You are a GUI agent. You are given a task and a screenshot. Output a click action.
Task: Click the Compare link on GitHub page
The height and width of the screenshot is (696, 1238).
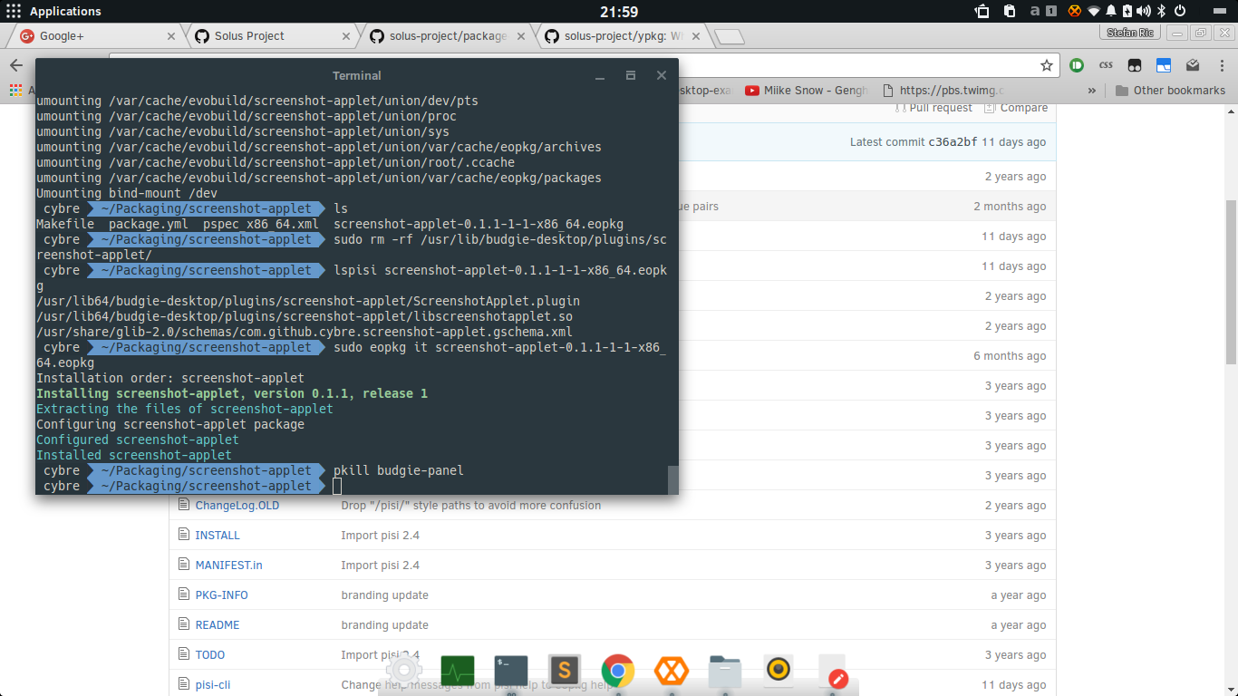pos(1016,108)
